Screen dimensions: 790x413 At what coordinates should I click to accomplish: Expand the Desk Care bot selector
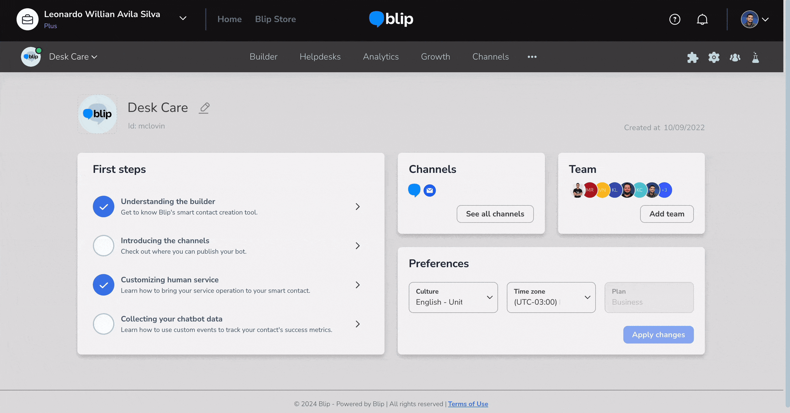[73, 57]
